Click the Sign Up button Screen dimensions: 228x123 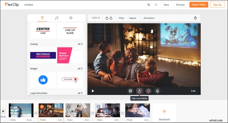[217, 5]
